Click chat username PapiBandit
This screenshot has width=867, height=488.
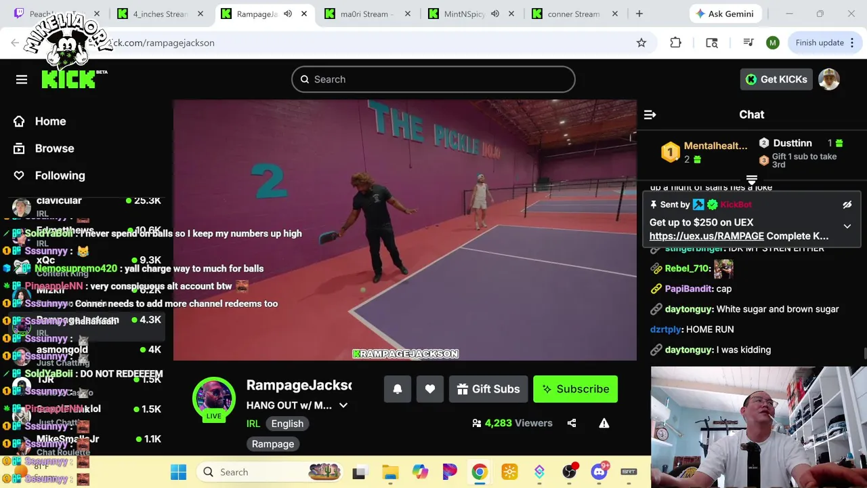(689, 289)
